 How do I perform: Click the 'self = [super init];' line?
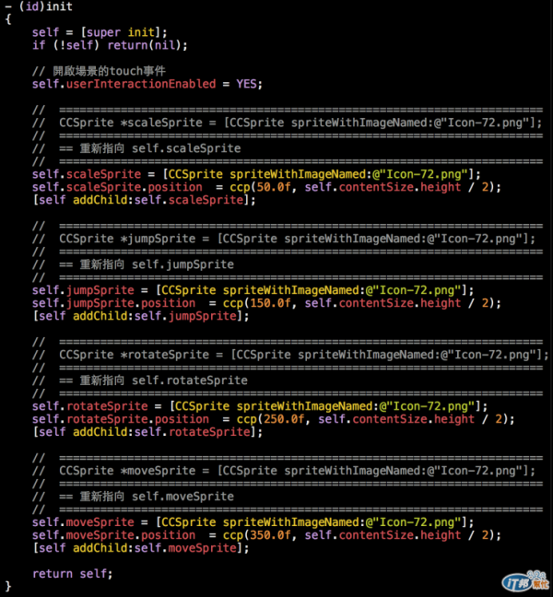click(x=100, y=32)
